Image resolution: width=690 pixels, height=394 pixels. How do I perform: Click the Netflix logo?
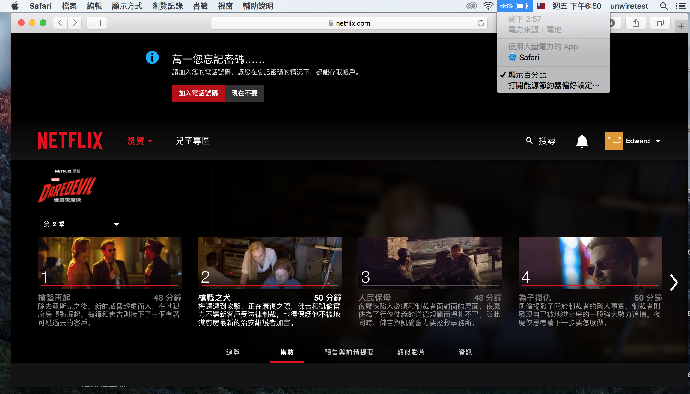coord(70,141)
